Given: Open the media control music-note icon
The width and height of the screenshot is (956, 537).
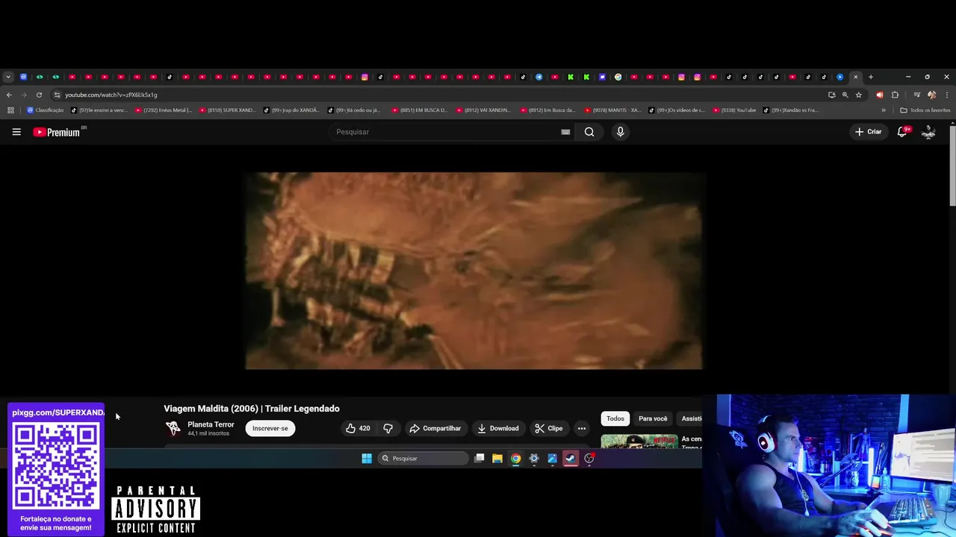Looking at the screenshot, I should click(917, 95).
